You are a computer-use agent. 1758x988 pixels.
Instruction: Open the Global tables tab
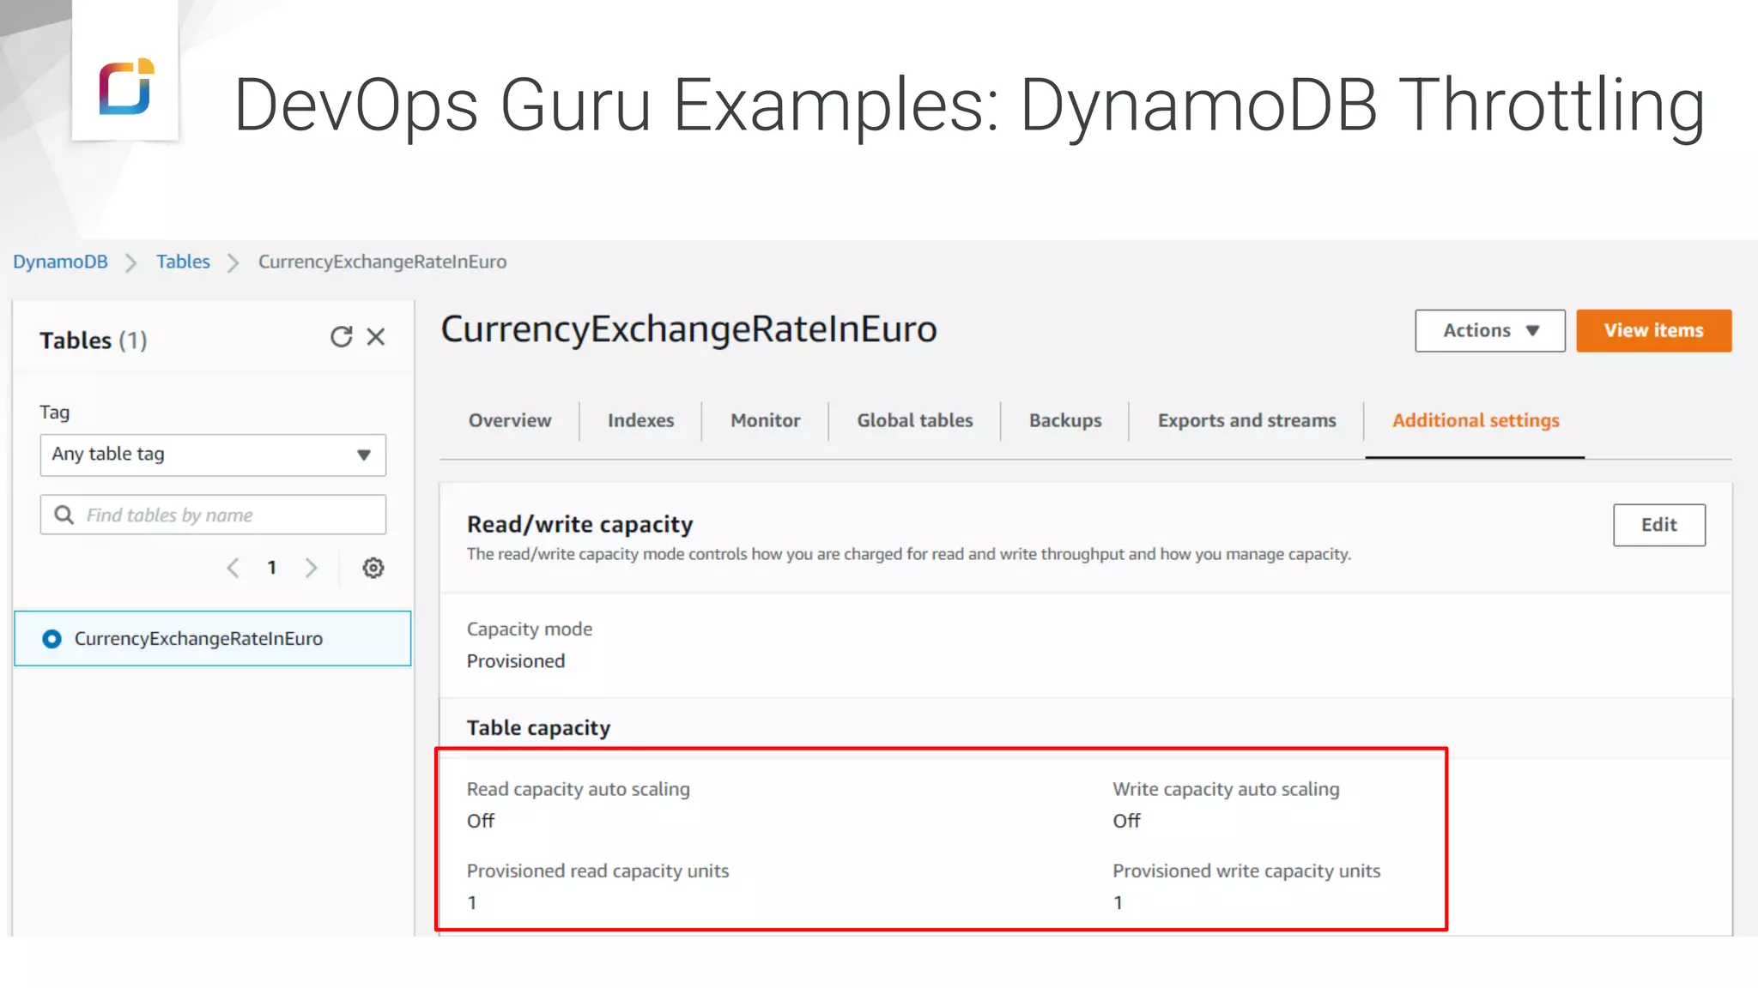click(x=915, y=420)
